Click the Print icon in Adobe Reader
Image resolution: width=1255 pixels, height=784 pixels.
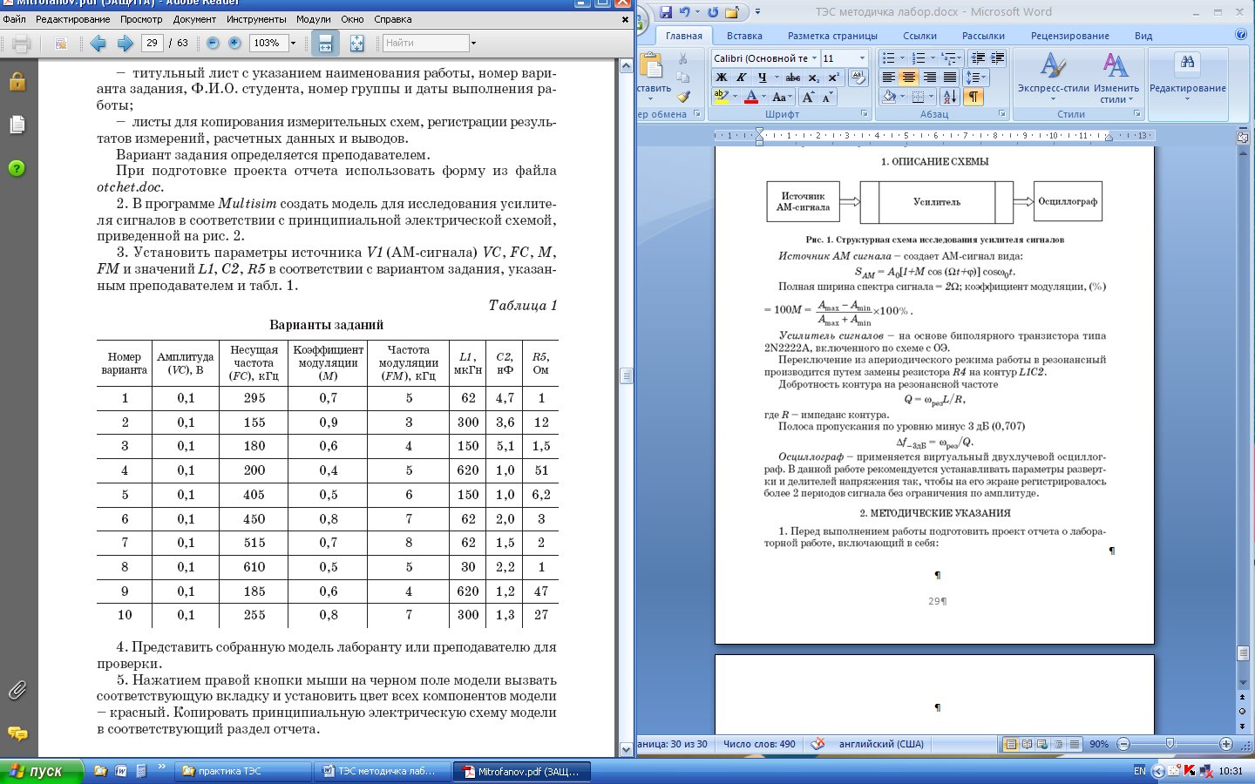coord(21,43)
